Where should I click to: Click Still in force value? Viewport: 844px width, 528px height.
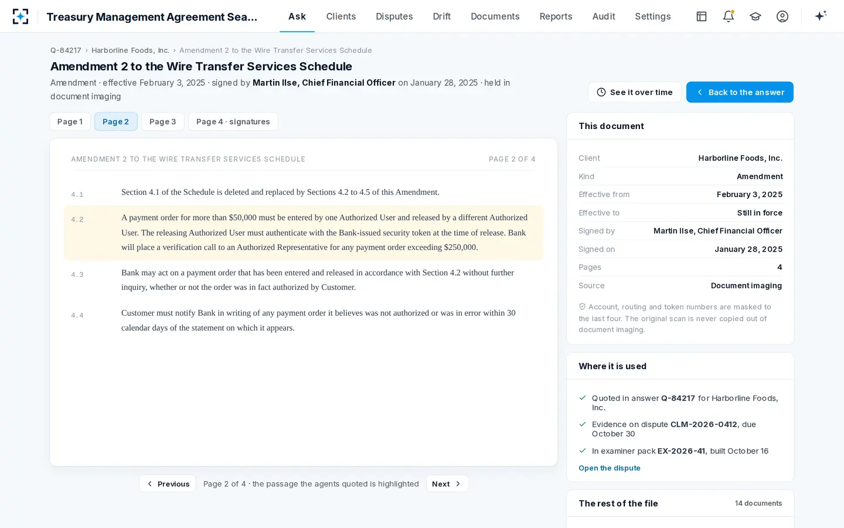(x=760, y=212)
